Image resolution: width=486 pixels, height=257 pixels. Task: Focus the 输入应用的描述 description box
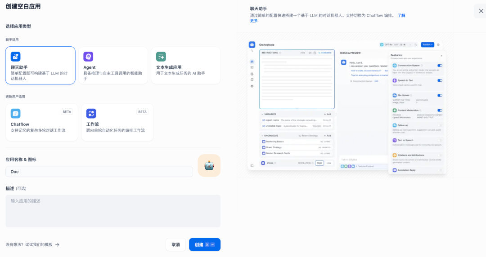click(x=113, y=211)
